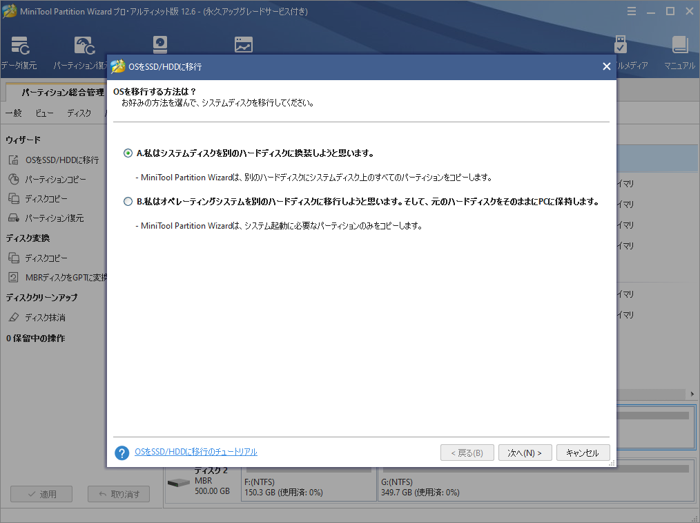Click the キャンセル button

[x=582, y=452]
